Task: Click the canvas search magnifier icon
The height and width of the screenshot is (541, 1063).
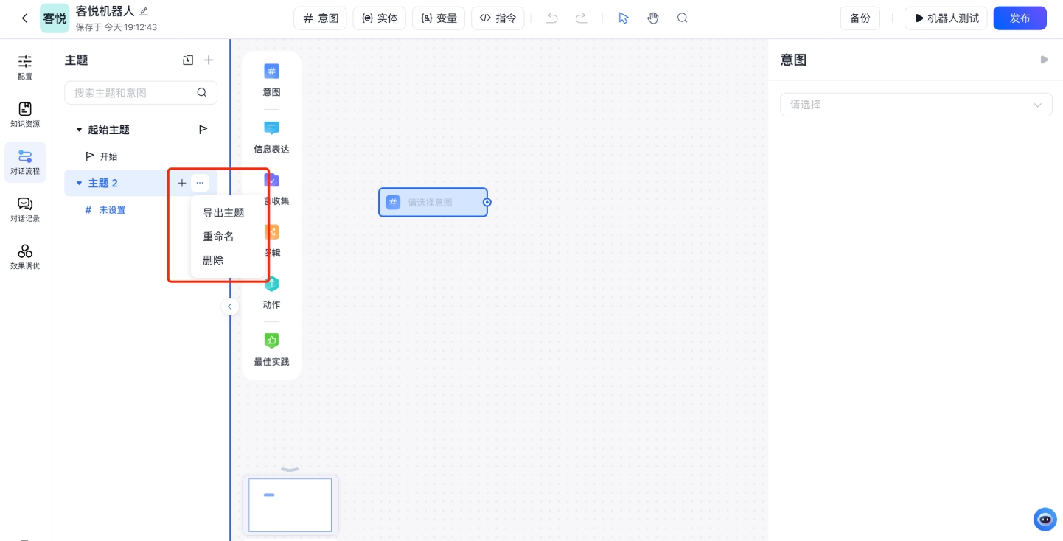Action: point(683,18)
